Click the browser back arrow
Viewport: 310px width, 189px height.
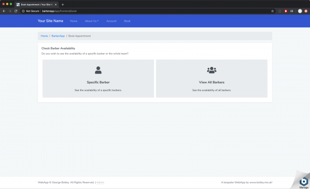[x=4, y=11]
